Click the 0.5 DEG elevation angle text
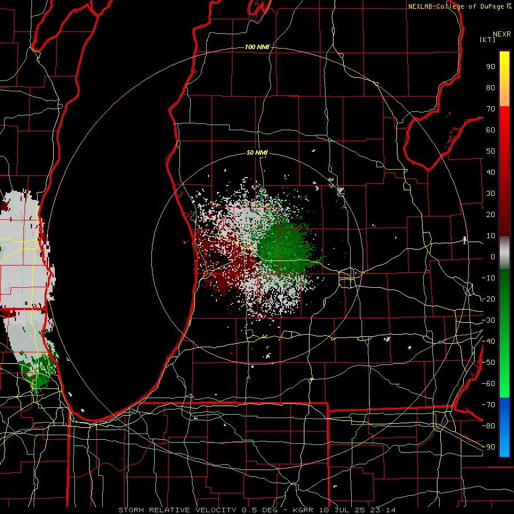Screen dimensions: 514x514 point(260,510)
